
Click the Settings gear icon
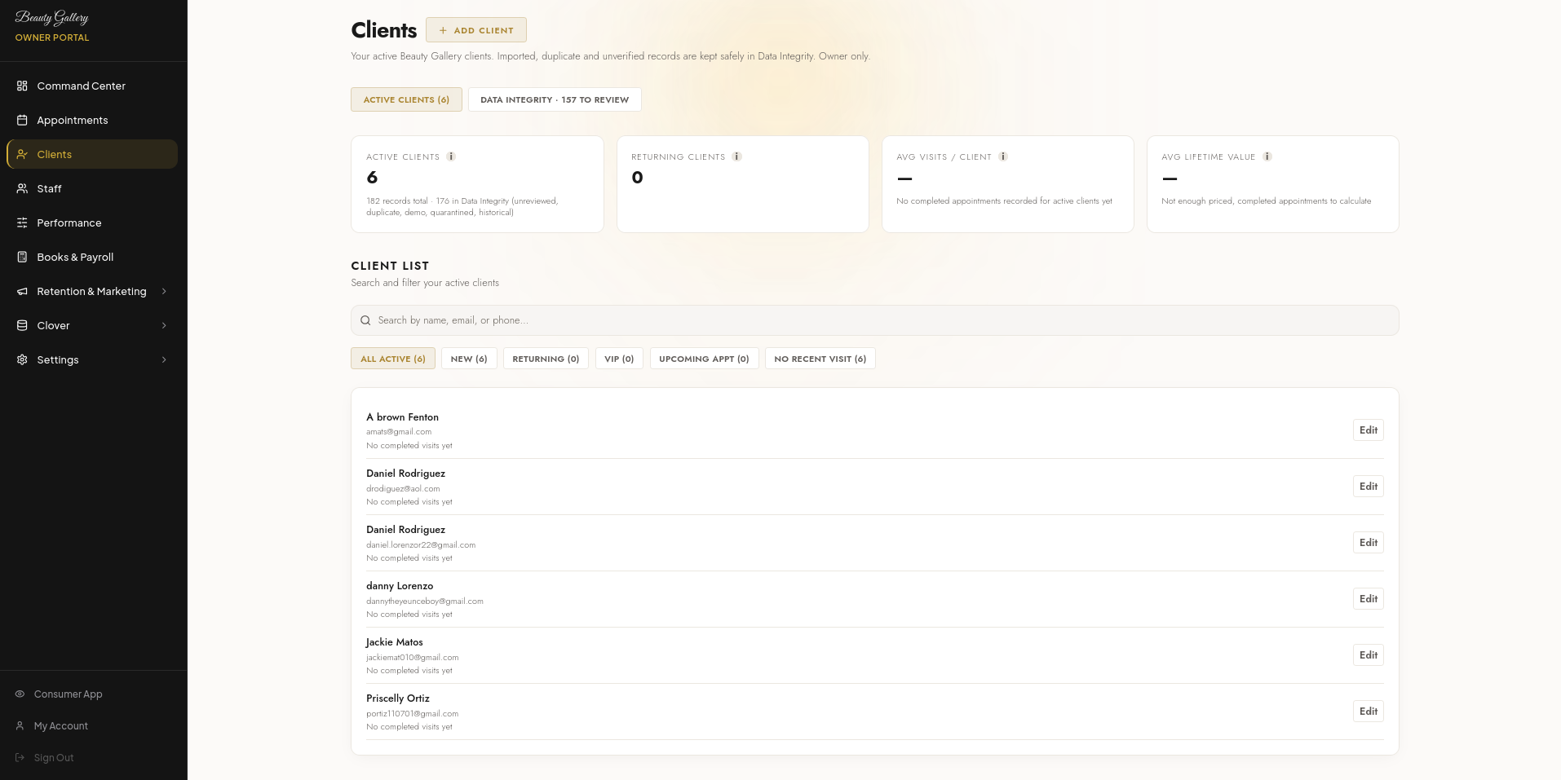point(22,359)
